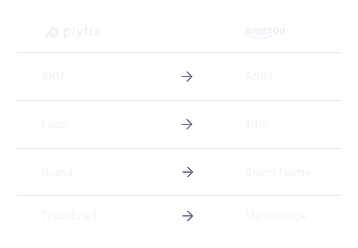
Task: Click the plytix wordmark text
Action: [82, 32]
